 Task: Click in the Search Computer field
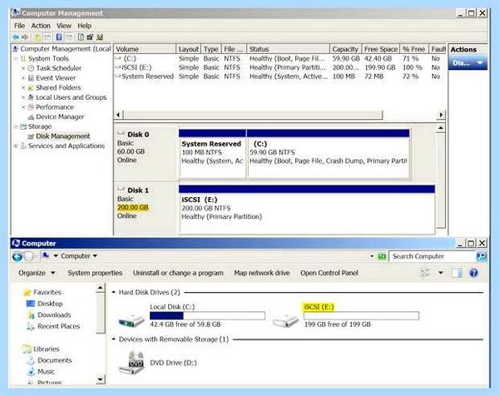[x=432, y=256]
